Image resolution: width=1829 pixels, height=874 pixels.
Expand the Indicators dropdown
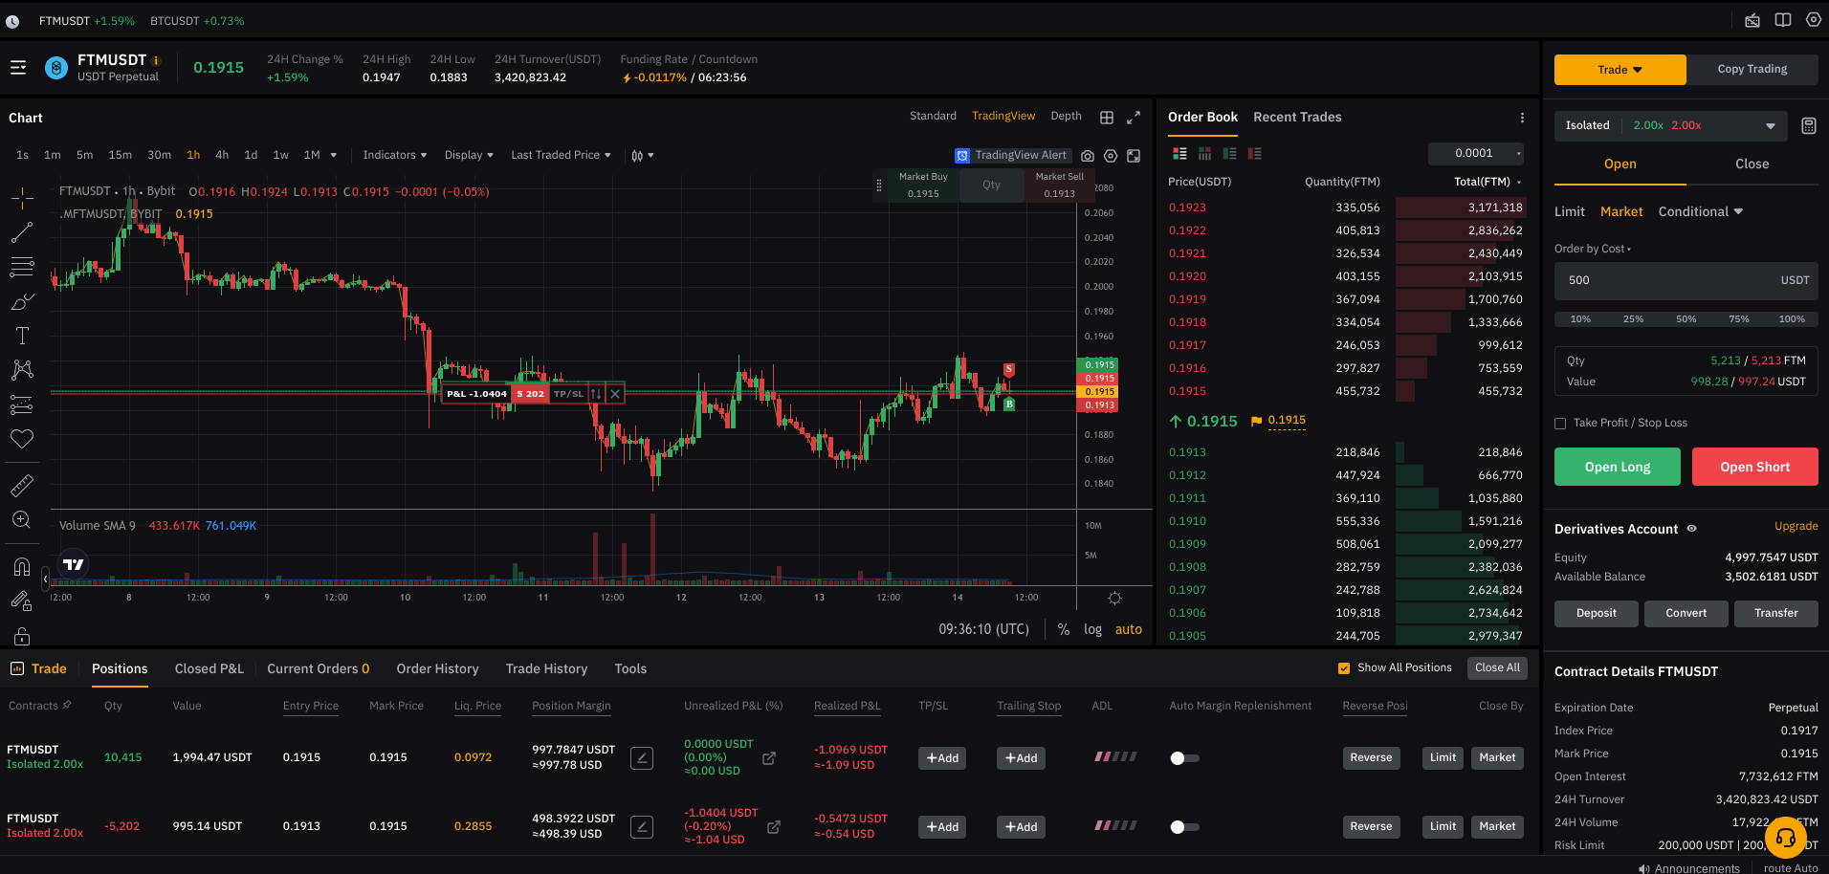click(x=394, y=155)
